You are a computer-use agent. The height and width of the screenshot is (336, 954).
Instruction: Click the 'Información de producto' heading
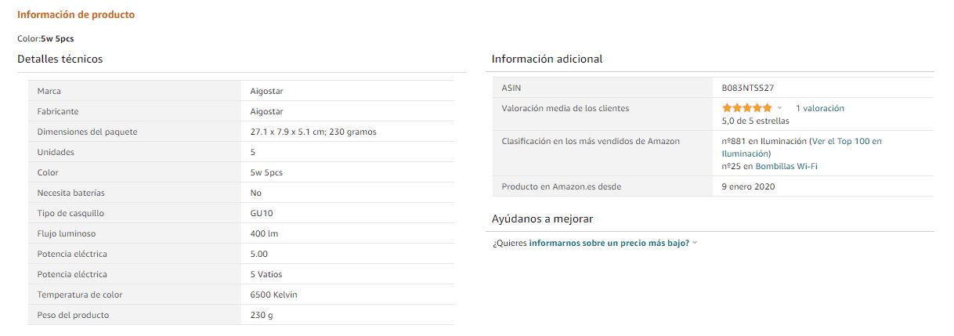[76, 15]
